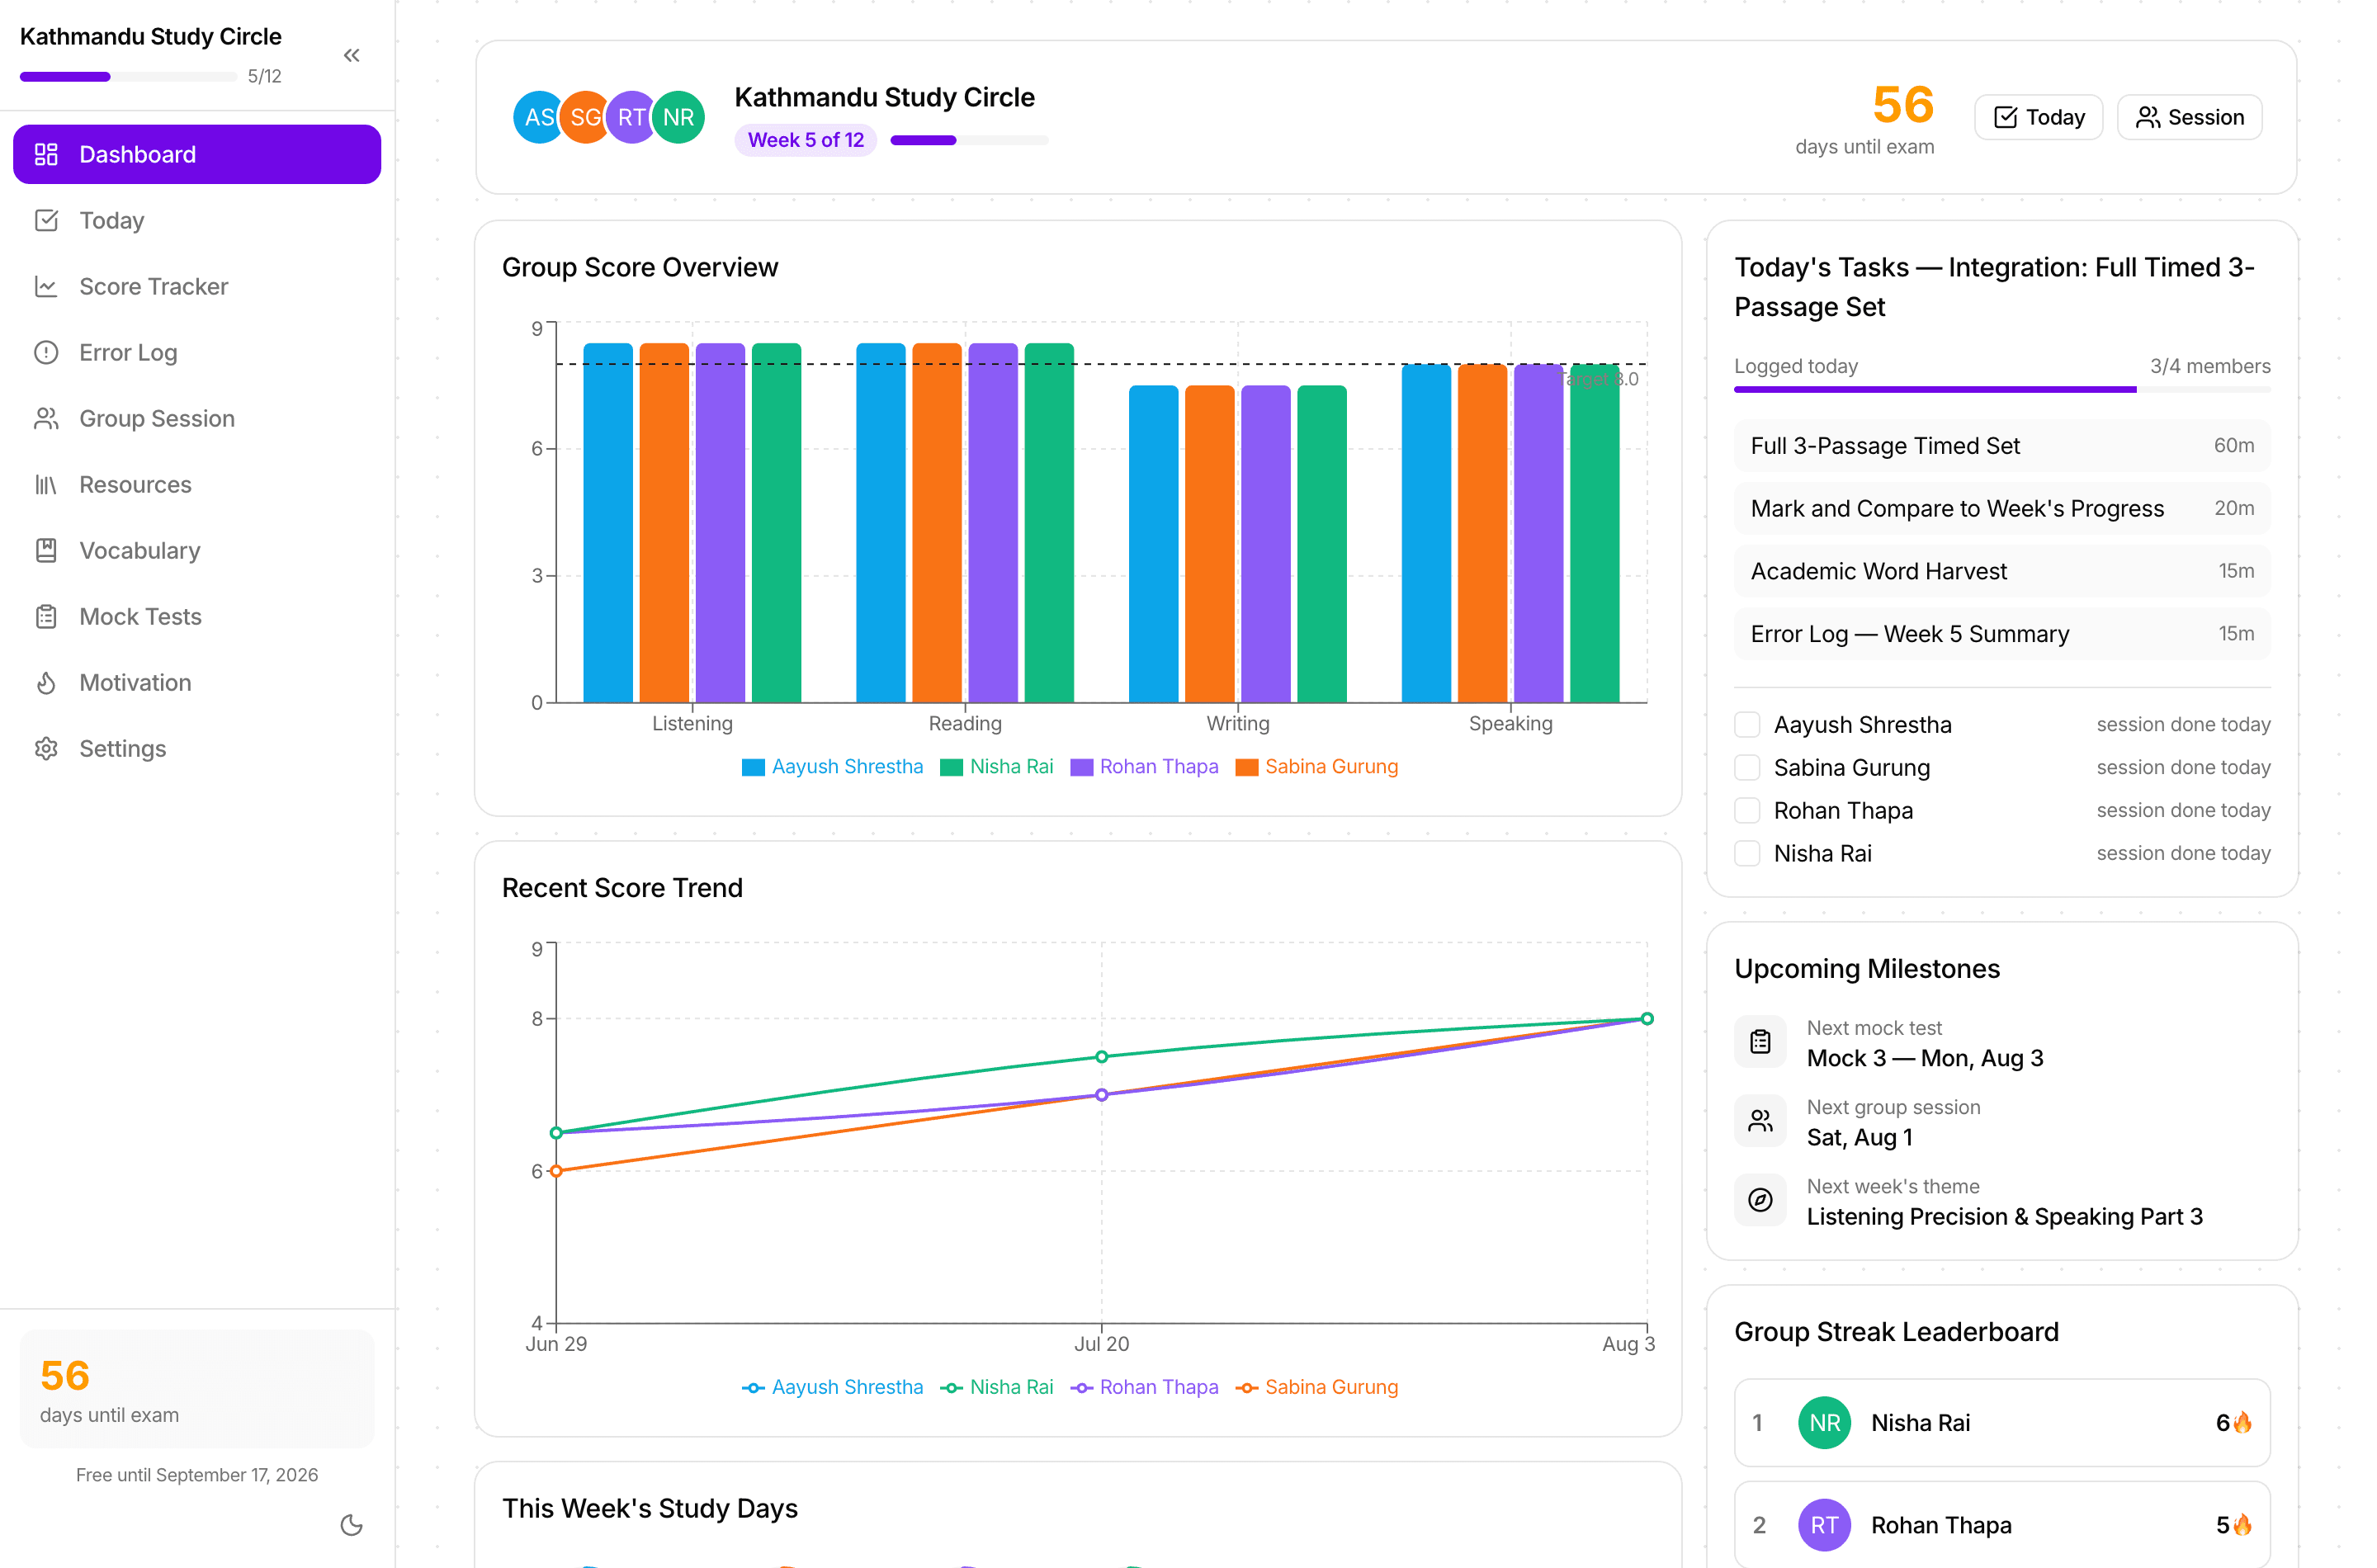Open Nisha Rai leaderboard row
The width and height of the screenshot is (2377, 1568).
coord(2002,1422)
